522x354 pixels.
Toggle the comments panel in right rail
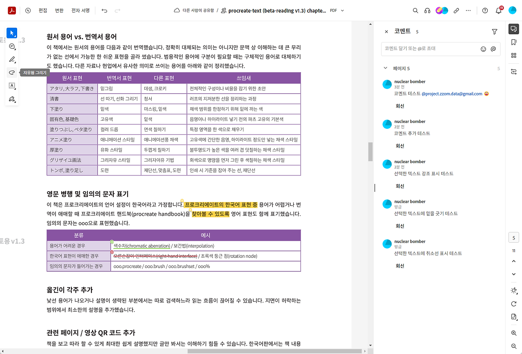[x=513, y=29]
